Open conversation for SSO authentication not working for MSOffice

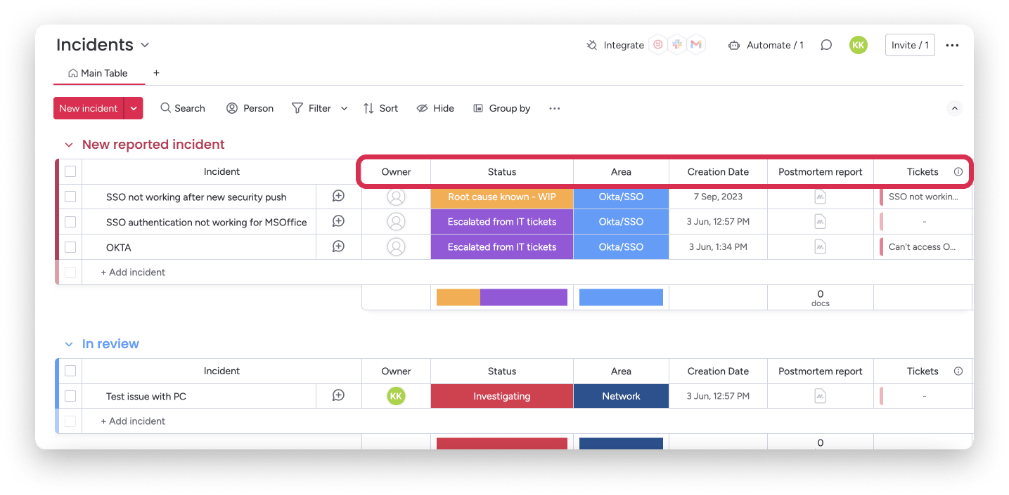point(338,222)
